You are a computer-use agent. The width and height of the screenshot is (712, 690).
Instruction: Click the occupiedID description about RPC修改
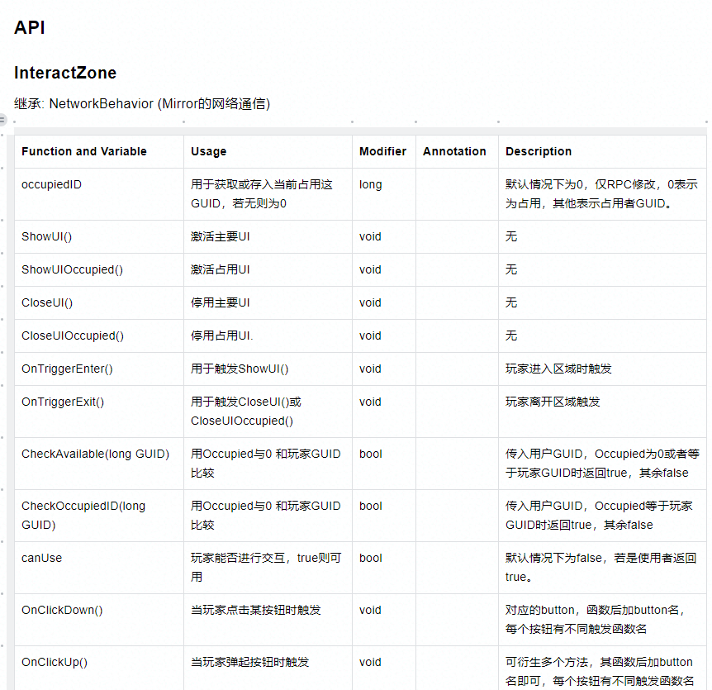pos(602,194)
